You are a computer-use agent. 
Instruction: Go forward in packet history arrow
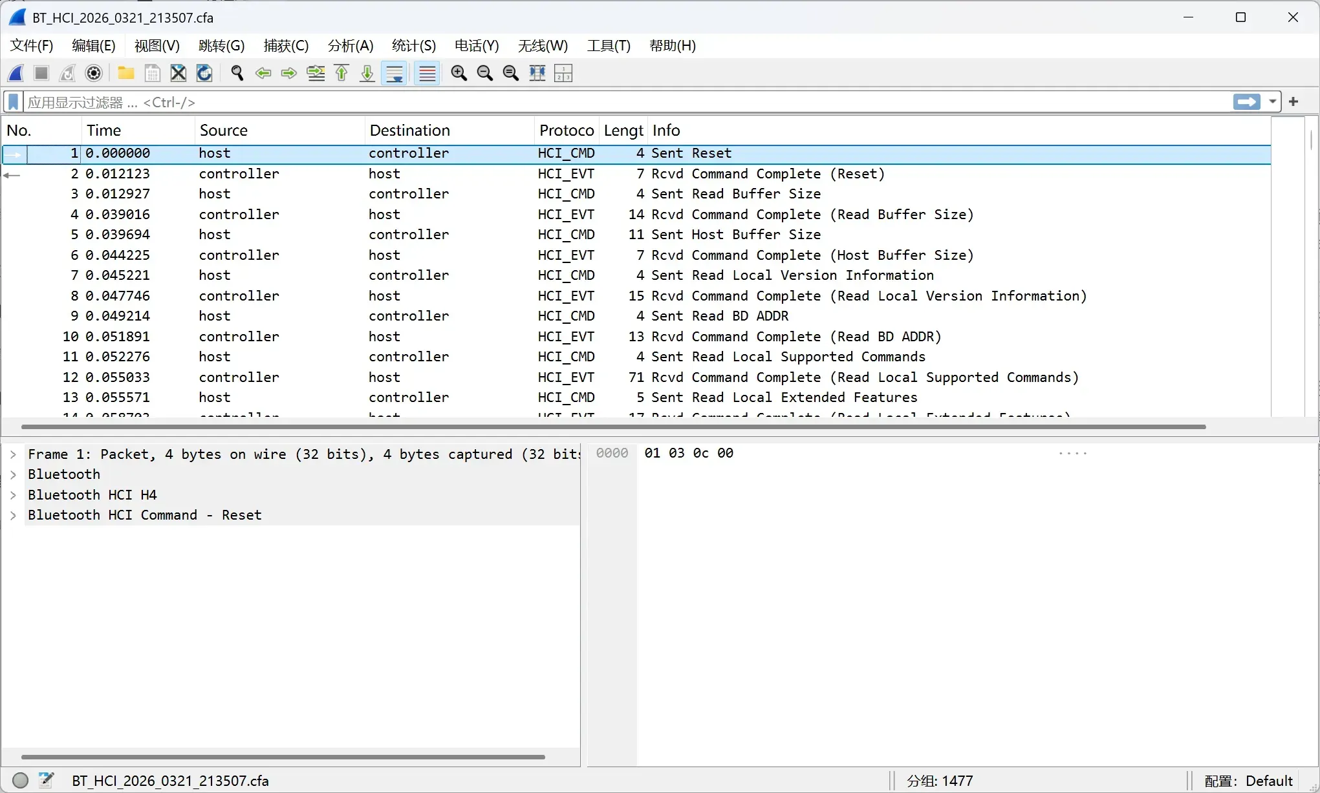click(x=289, y=73)
